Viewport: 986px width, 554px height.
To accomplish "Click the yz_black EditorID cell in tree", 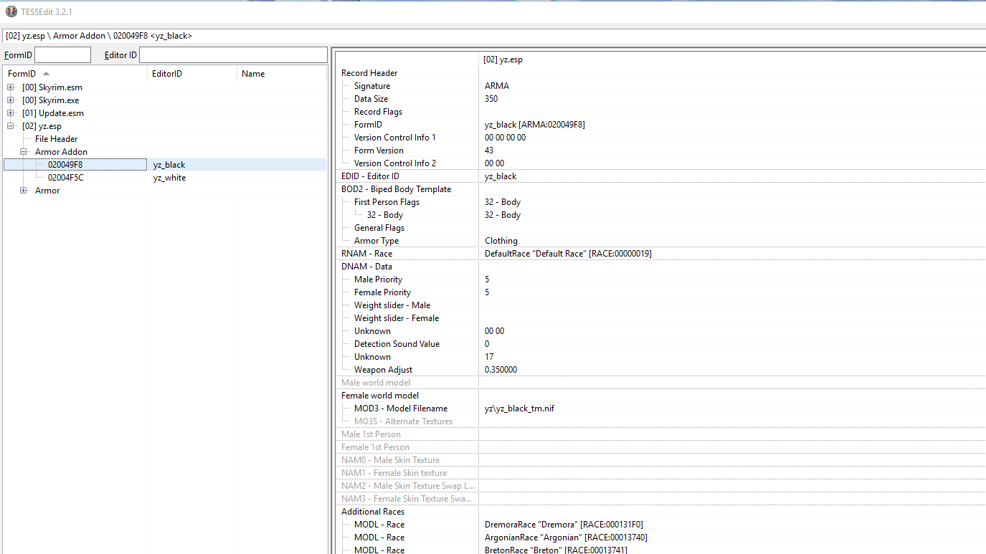I will (169, 165).
